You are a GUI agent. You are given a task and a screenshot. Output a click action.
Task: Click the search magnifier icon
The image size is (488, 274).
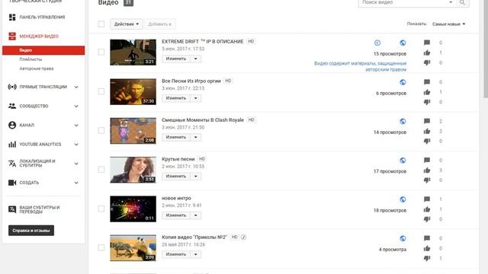462,2
